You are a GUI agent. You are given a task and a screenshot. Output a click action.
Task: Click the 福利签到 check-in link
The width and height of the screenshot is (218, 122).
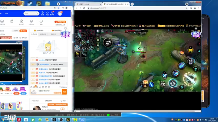tap(23, 38)
